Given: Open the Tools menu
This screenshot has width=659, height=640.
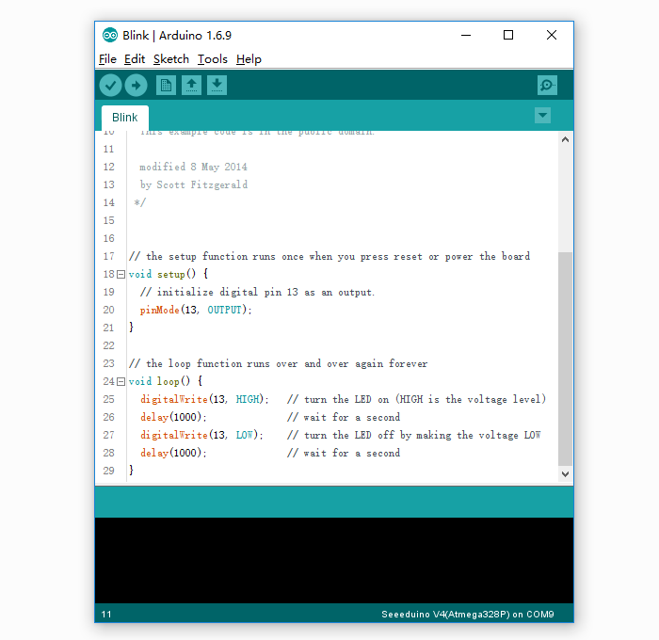Looking at the screenshot, I should [212, 59].
